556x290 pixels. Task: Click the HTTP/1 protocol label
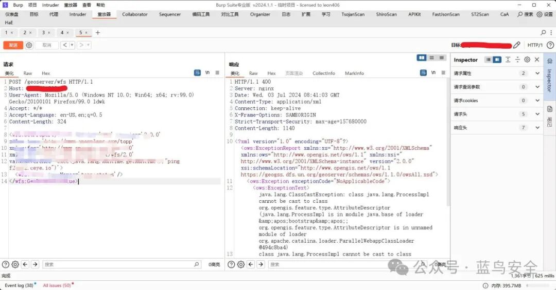click(x=535, y=45)
